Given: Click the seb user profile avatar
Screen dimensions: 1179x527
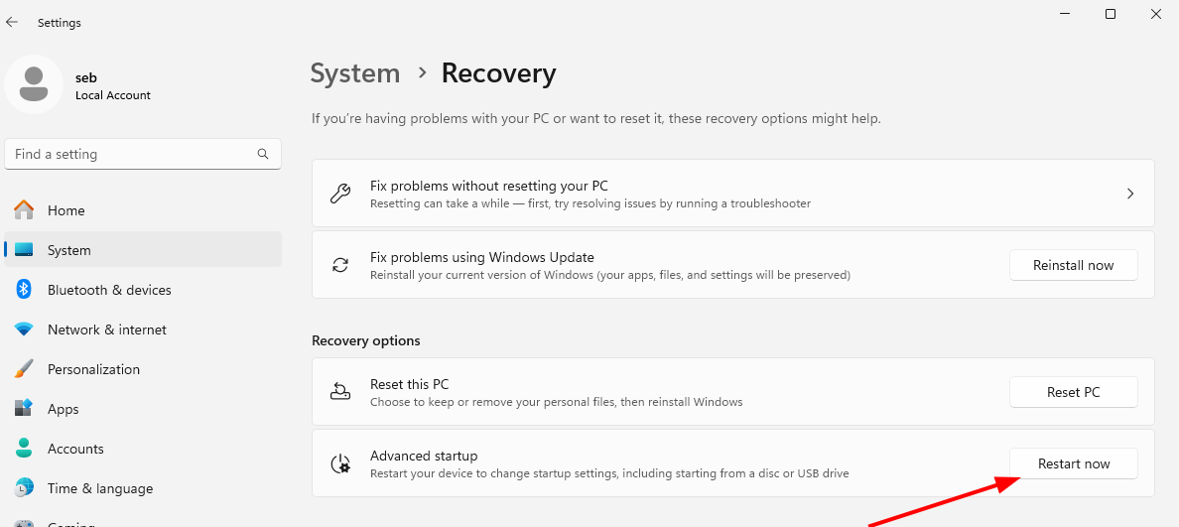Looking at the screenshot, I should click(34, 84).
